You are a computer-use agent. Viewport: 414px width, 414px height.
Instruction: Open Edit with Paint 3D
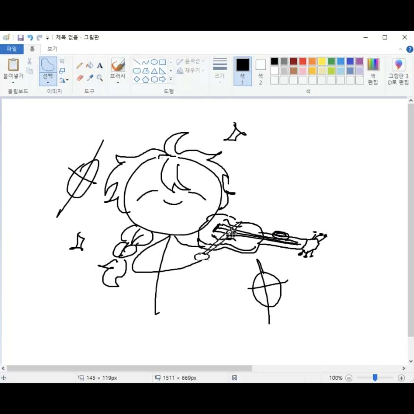click(398, 71)
